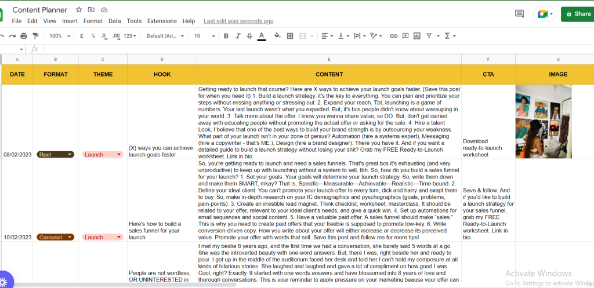
Task: Move document using the folder icon
Action: tap(91, 10)
